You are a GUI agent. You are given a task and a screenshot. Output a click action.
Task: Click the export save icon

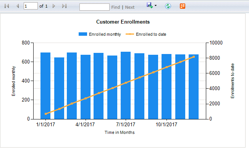click(150, 5)
